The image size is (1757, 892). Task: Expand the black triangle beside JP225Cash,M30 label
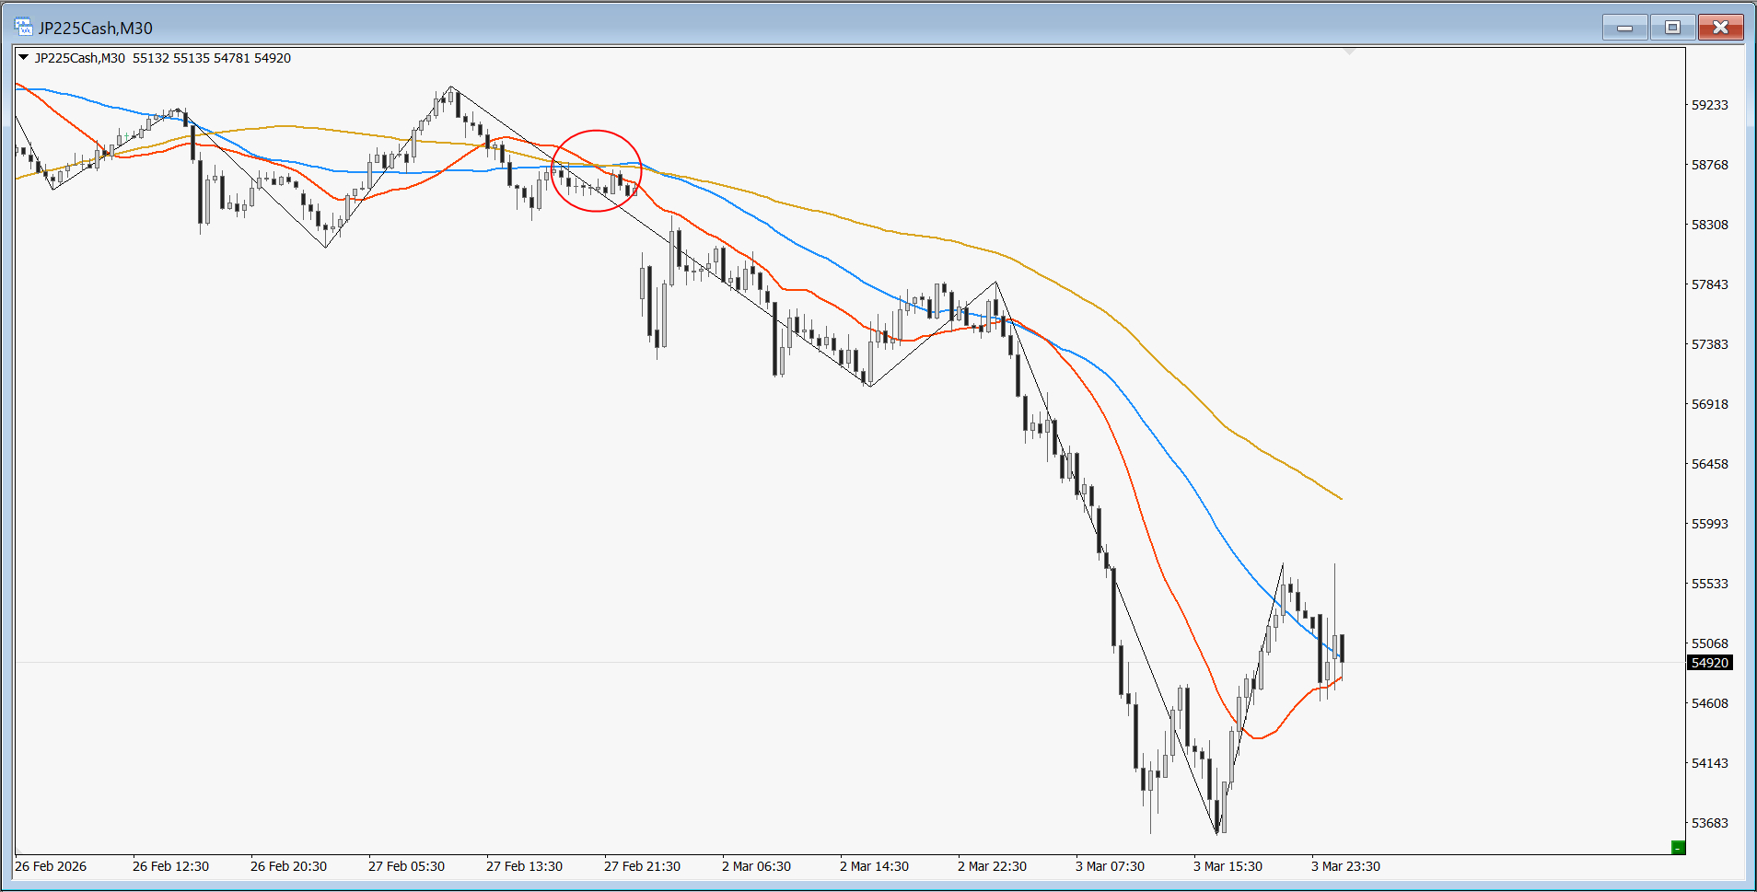pos(23,57)
